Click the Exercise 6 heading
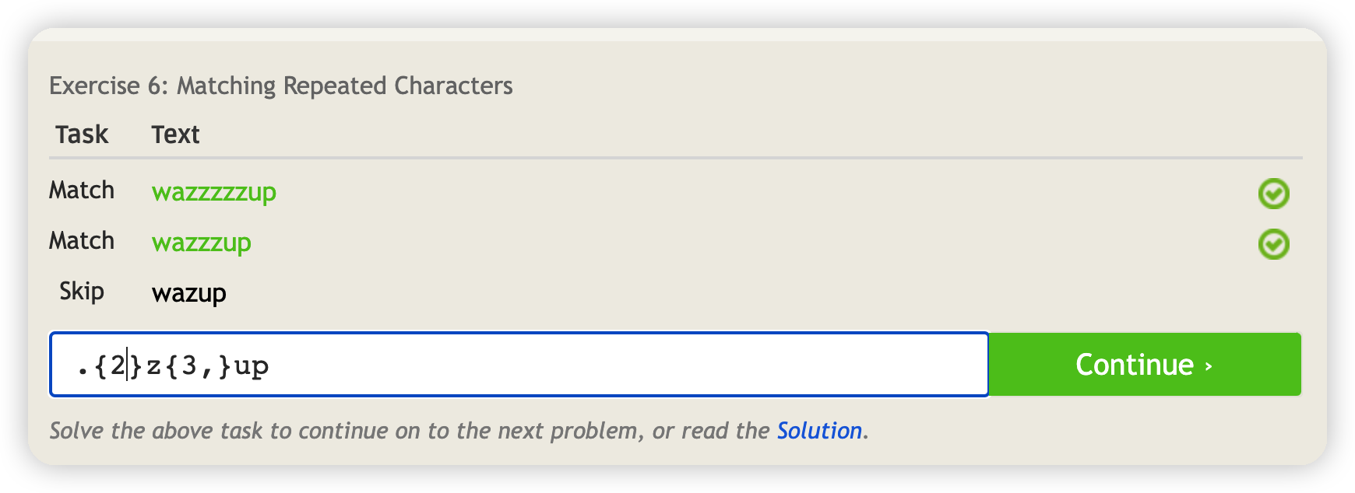This screenshot has height=493, width=1355. pos(281,86)
